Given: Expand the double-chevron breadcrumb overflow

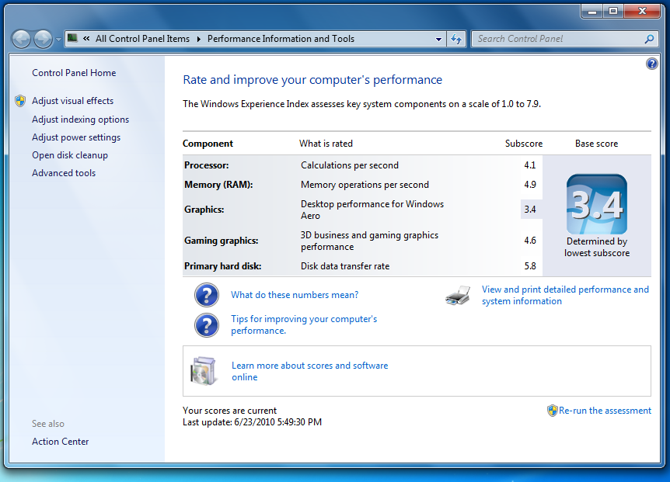Looking at the screenshot, I should 86,38.
